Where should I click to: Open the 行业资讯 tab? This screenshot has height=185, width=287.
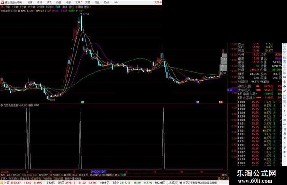(x=47, y=178)
